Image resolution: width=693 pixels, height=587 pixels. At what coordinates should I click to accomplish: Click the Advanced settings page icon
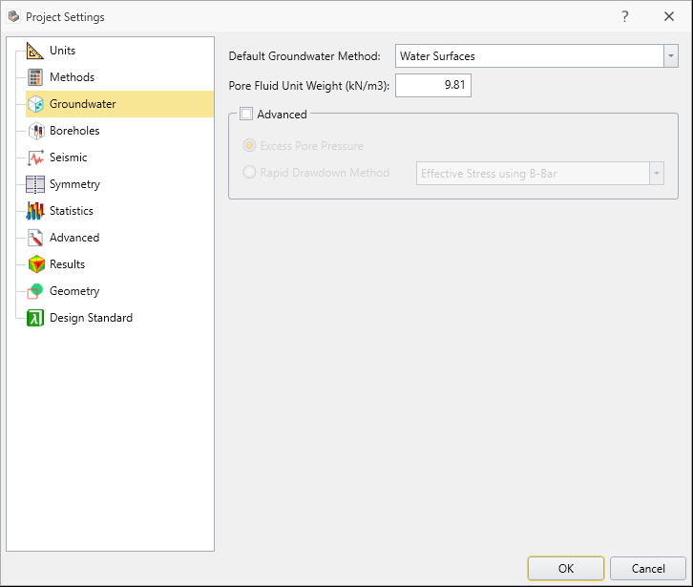(35, 238)
